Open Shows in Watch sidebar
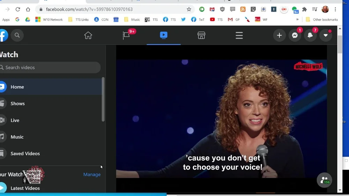The image size is (349, 196). tap(51, 103)
